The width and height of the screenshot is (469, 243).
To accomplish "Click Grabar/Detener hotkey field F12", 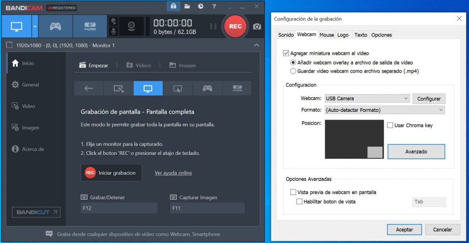I will (x=119, y=208).
